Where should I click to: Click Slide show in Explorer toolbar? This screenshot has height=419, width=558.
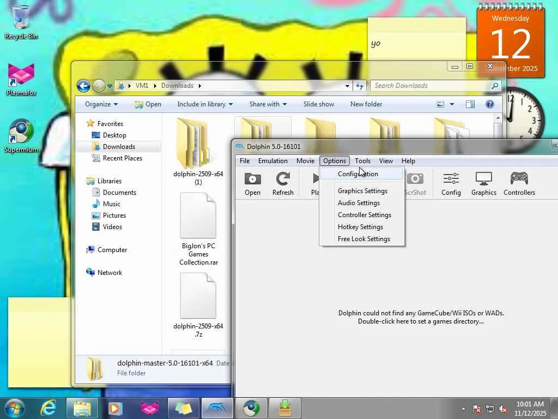[x=318, y=104]
